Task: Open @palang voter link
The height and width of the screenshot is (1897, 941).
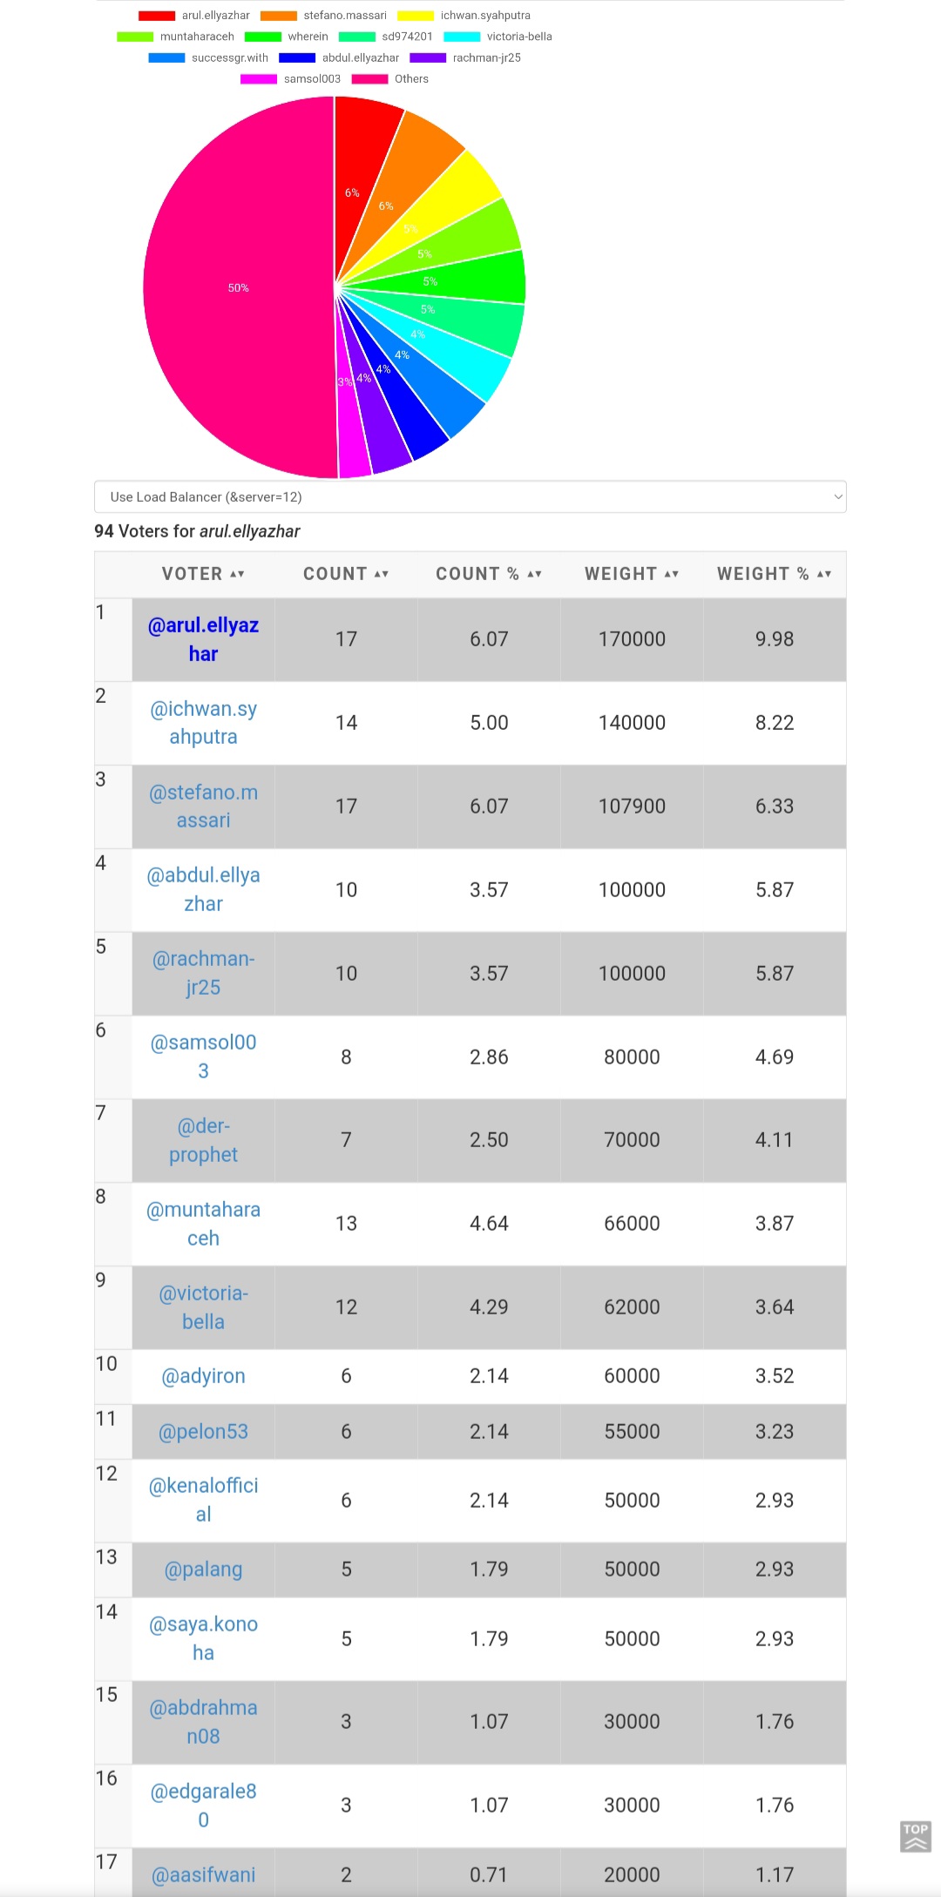Action: pyautogui.click(x=203, y=1570)
